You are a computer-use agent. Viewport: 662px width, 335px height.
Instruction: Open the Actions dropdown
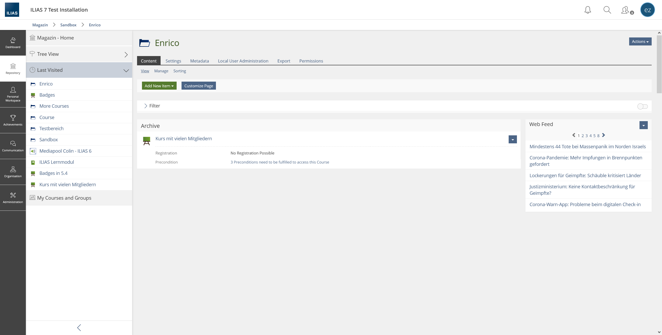pos(640,42)
